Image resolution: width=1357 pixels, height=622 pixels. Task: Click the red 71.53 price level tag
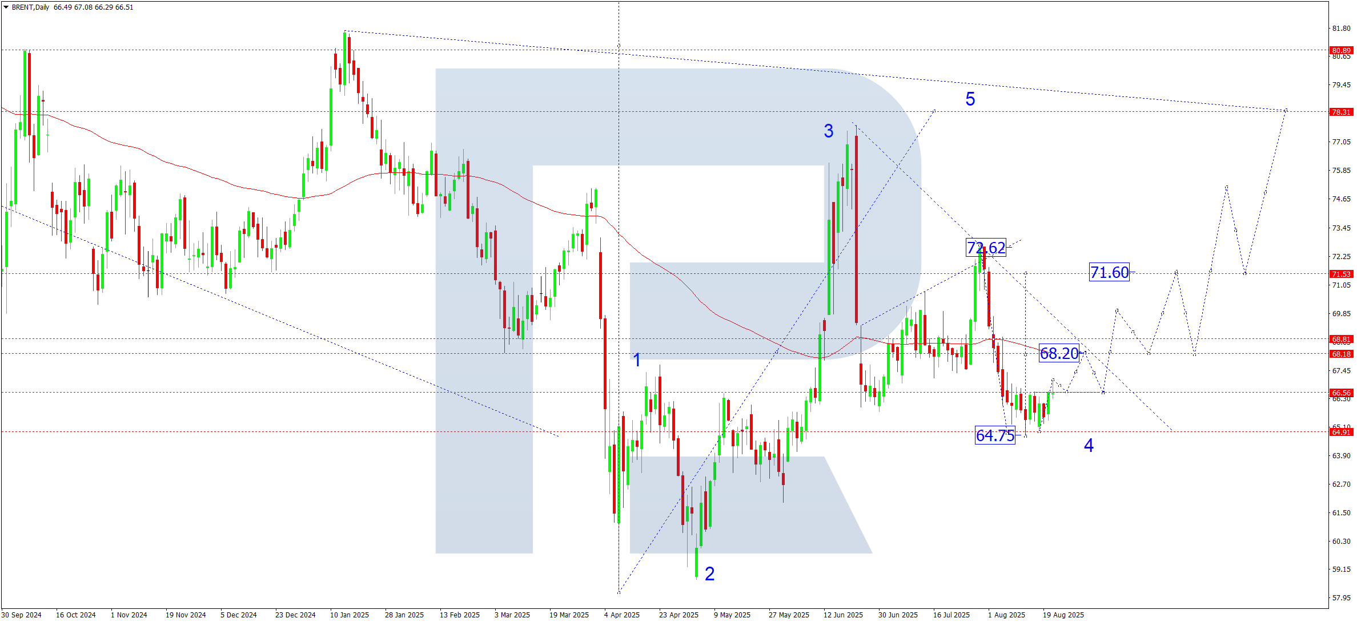(1341, 274)
